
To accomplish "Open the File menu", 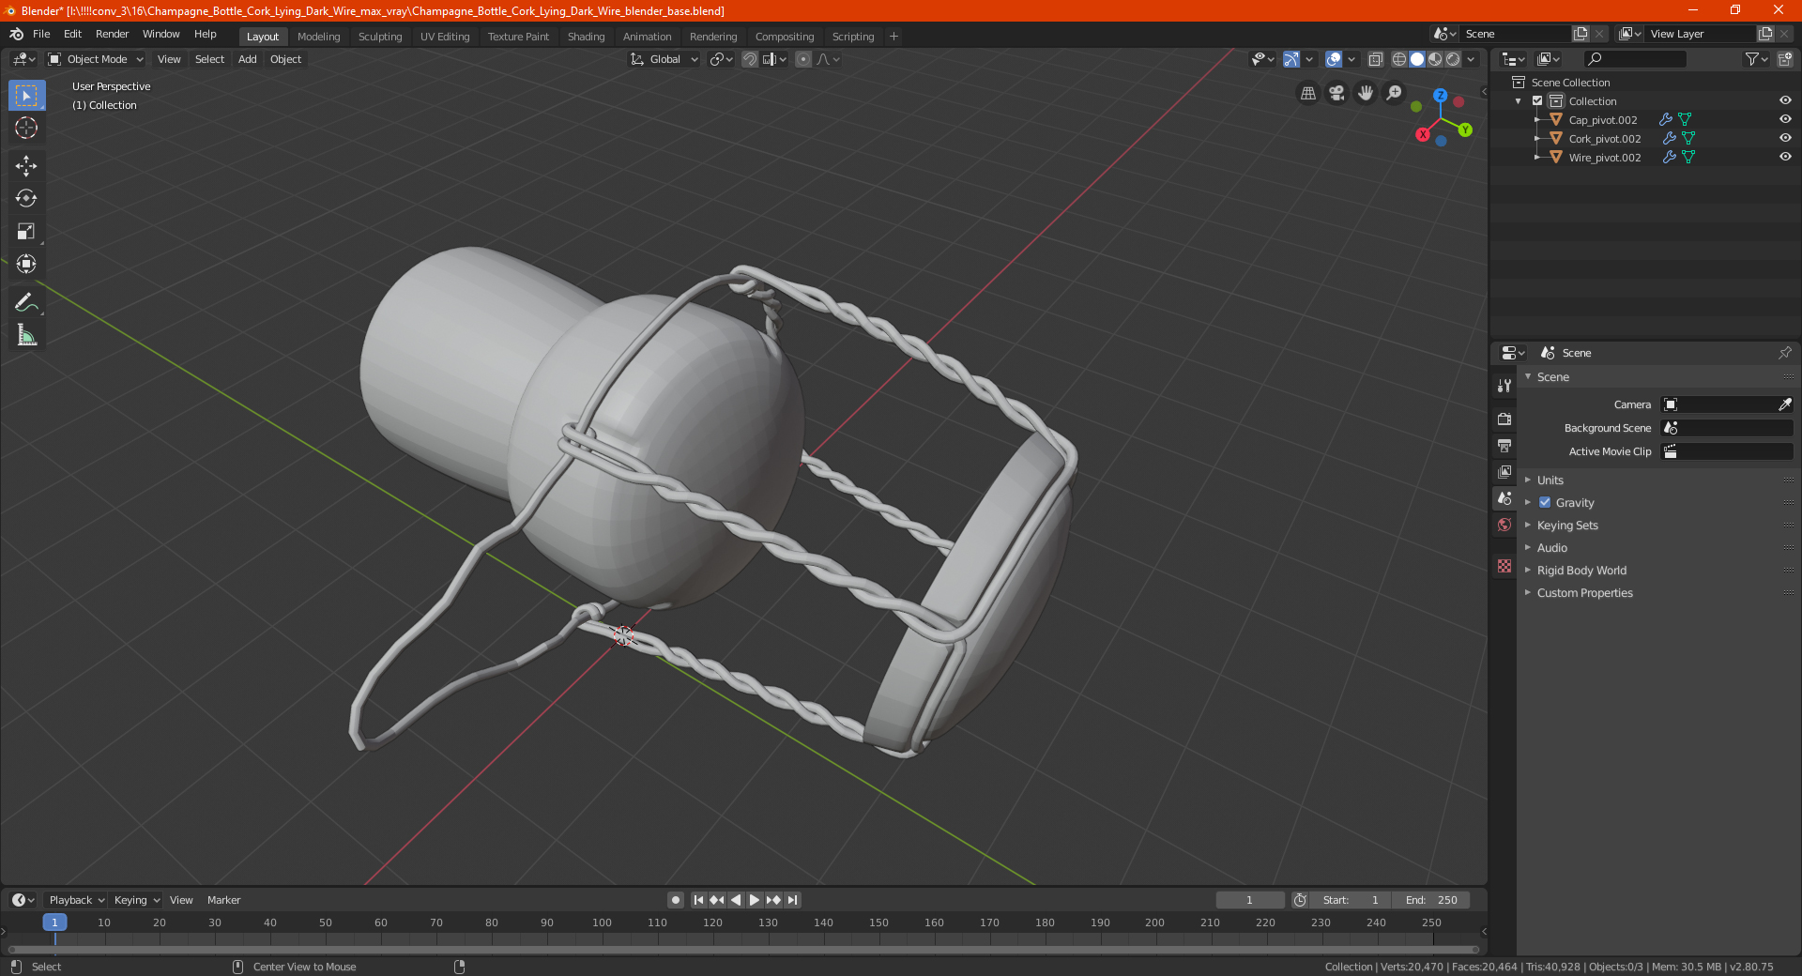I will (x=41, y=34).
